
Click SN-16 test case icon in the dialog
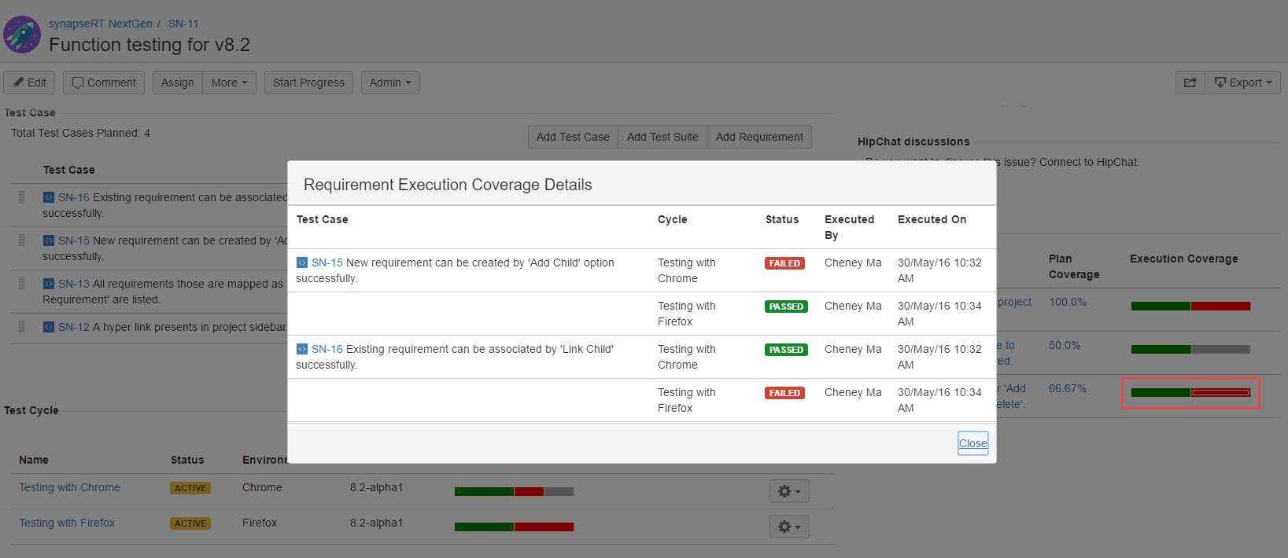[x=302, y=349]
